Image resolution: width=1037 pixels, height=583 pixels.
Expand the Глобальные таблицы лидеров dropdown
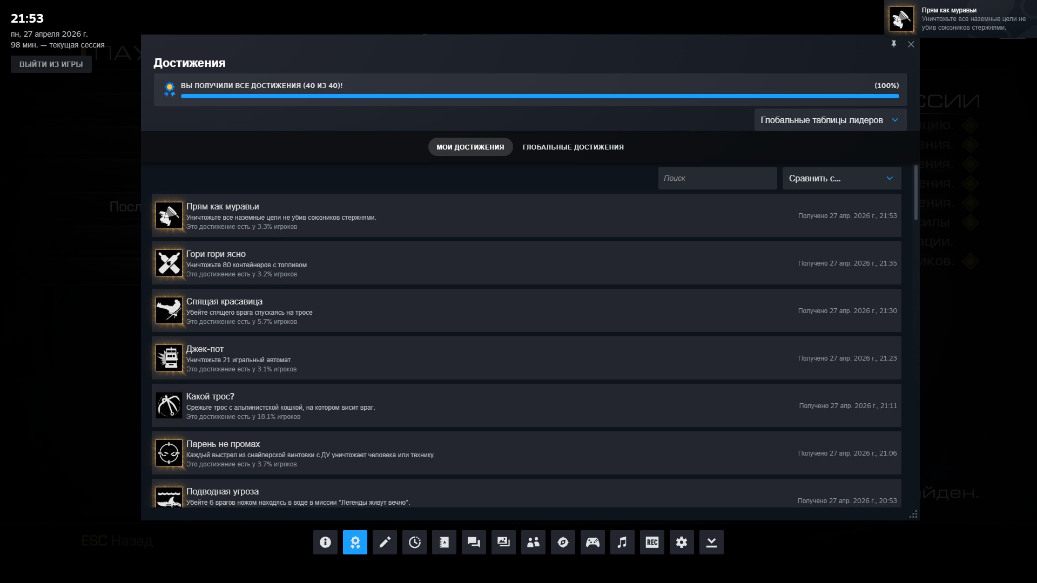click(830, 120)
